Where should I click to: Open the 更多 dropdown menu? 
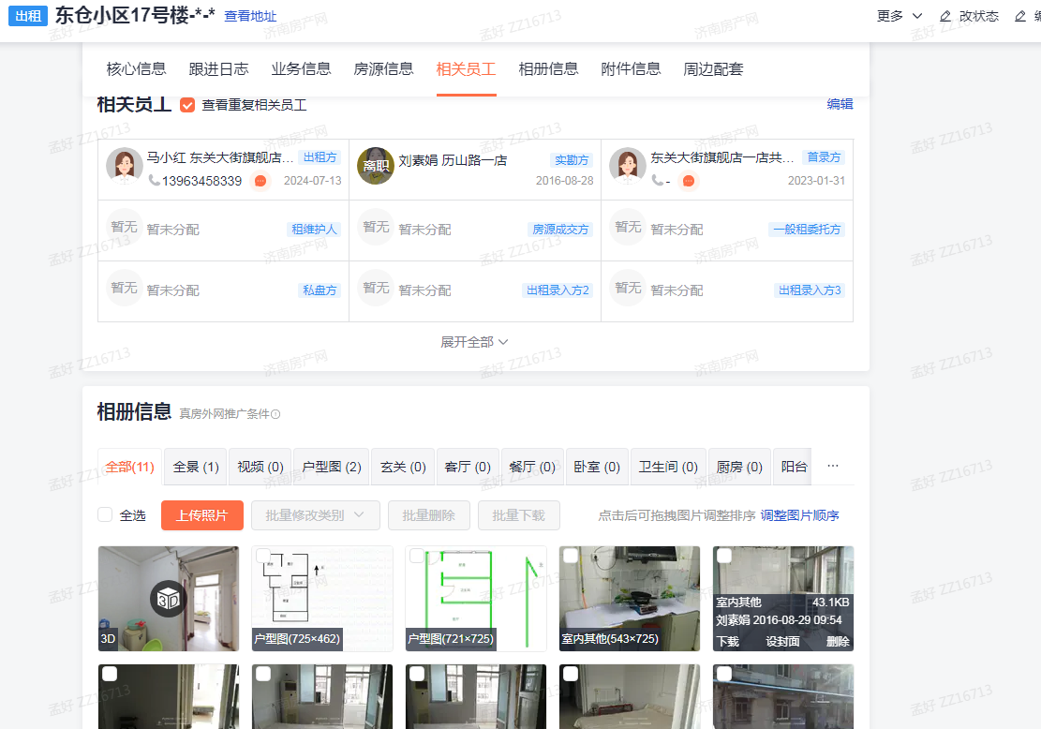click(x=899, y=16)
